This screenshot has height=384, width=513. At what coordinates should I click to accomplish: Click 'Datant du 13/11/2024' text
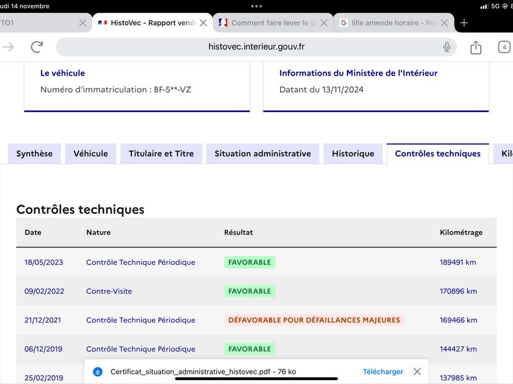point(321,90)
